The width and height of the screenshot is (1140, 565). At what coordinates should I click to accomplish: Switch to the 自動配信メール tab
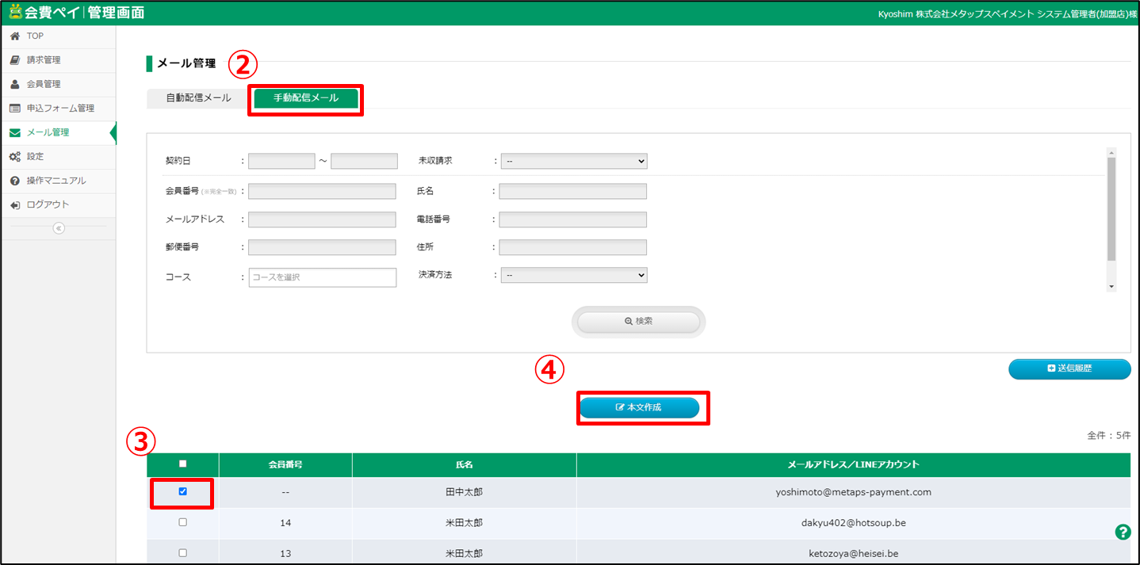198,98
